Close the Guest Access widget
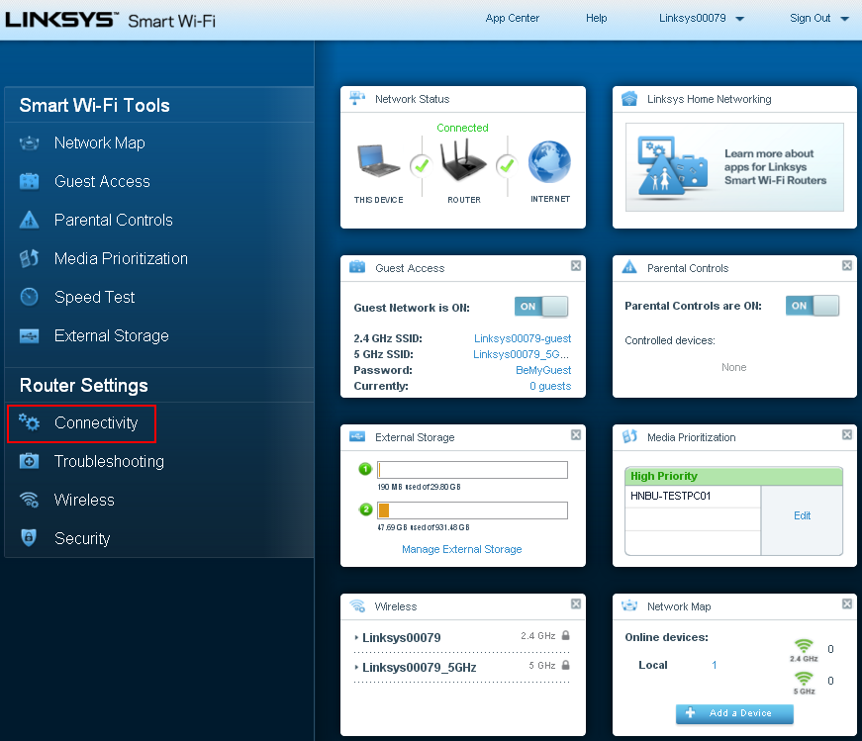The height and width of the screenshot is (741, 862). (x=576, y=265)
